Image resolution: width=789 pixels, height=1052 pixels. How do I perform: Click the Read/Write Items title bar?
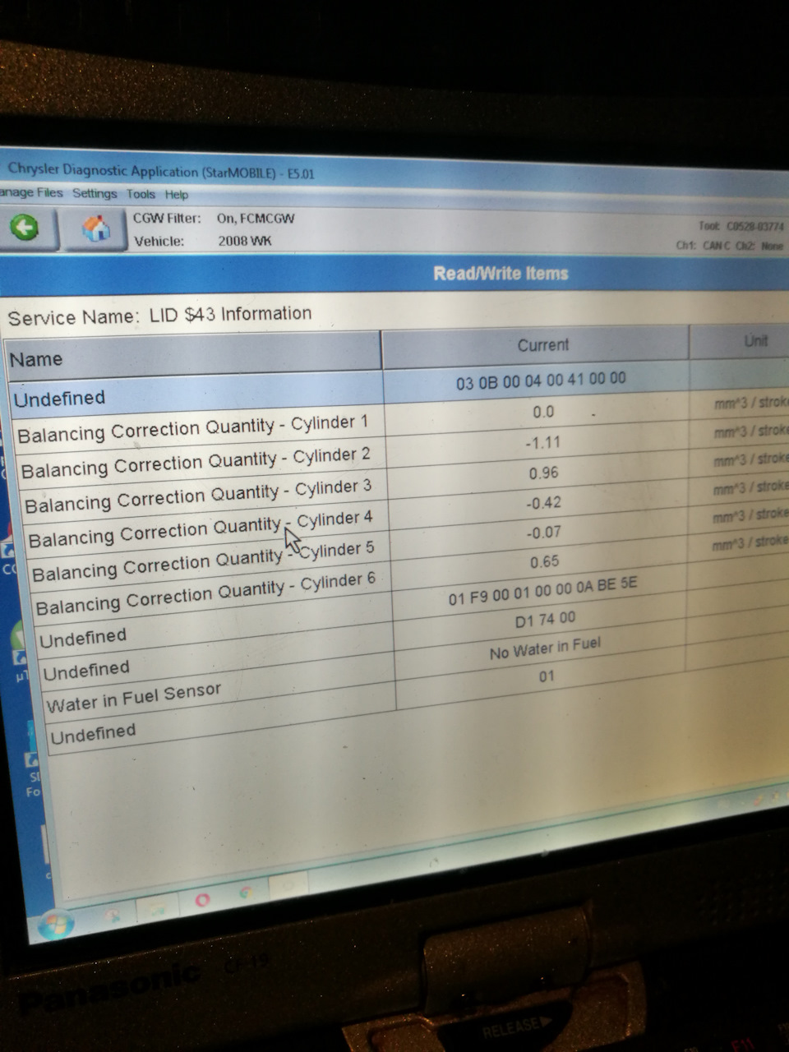394,274
